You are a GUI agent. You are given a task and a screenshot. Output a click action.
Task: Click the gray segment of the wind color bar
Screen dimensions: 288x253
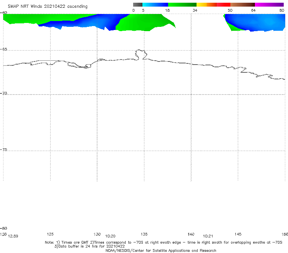point(137,5)
